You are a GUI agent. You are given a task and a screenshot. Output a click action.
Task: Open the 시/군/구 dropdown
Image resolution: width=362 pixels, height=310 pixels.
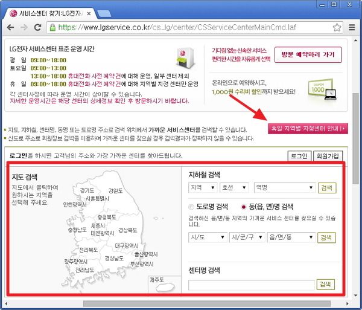coord(247,237)
